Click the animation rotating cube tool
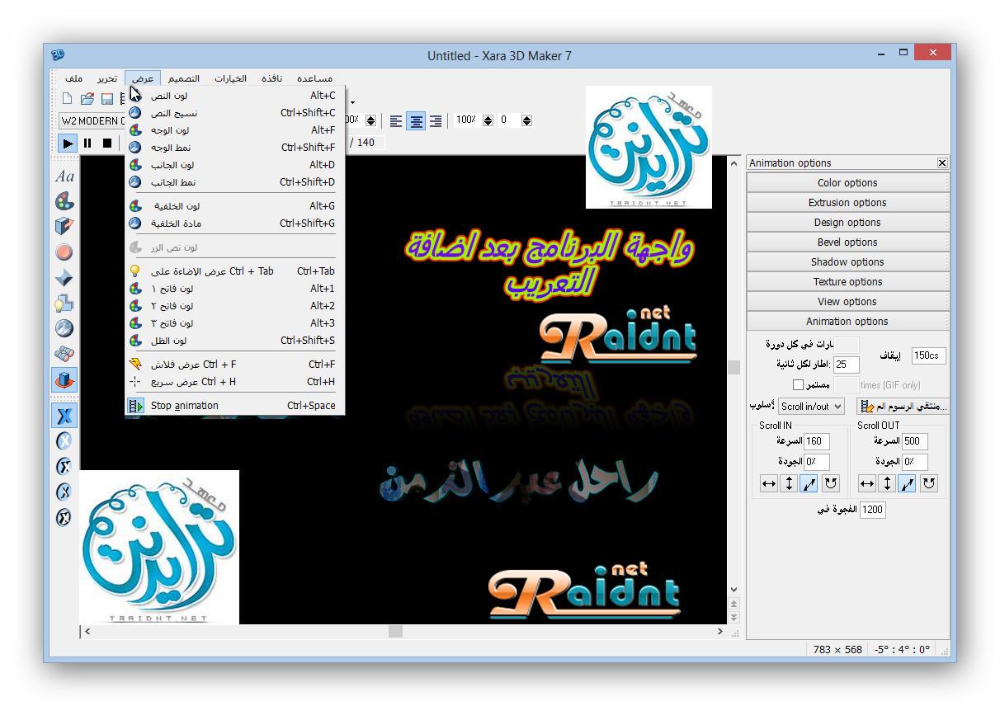The image size is (1000, 706). (64, 379)
